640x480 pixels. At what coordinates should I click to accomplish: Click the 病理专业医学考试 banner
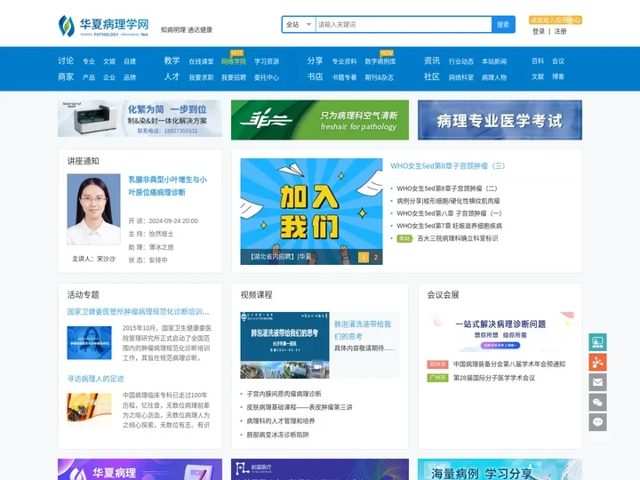point(500,120)
